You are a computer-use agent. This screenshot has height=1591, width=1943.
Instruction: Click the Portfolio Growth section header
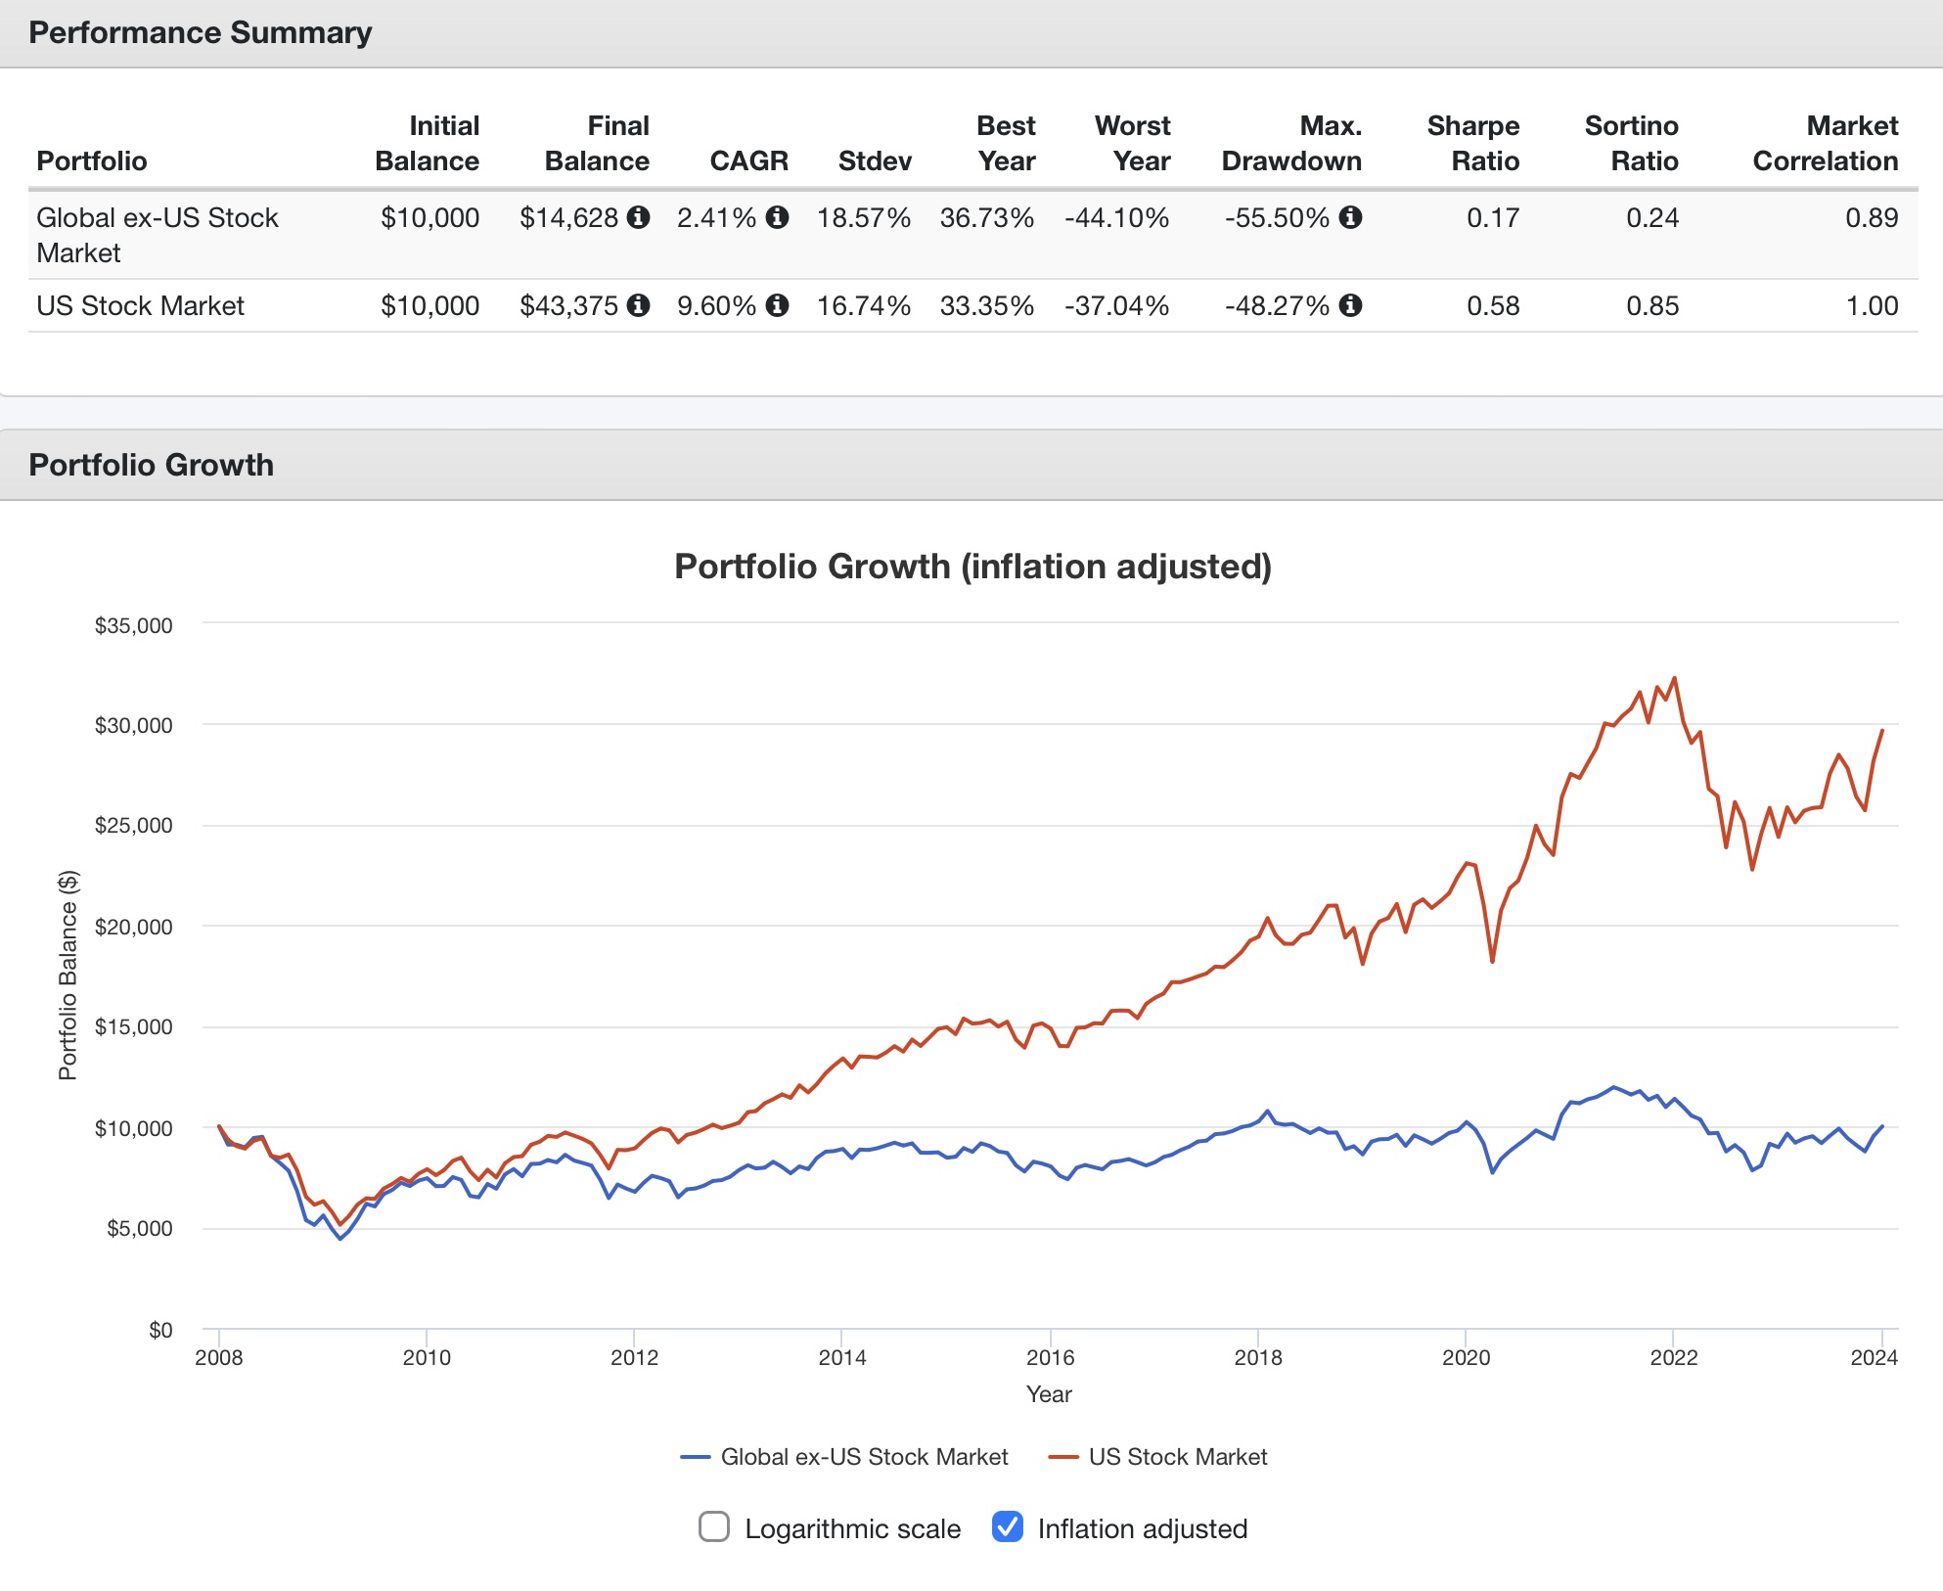151,465
